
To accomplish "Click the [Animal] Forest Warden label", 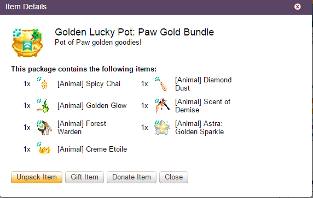I will [x=82, y=128].
